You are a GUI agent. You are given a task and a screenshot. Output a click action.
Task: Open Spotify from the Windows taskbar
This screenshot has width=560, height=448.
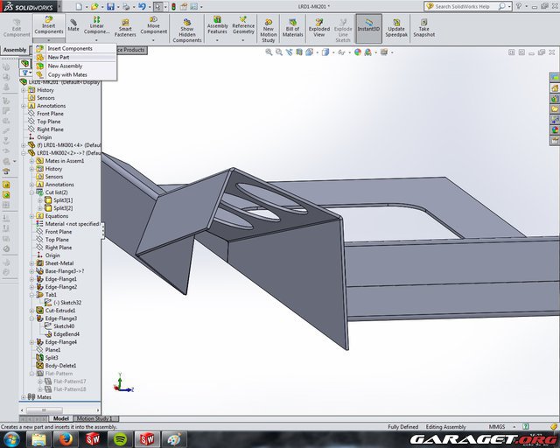[x=120, y=438]
